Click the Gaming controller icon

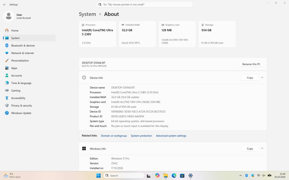coord(7,91)
